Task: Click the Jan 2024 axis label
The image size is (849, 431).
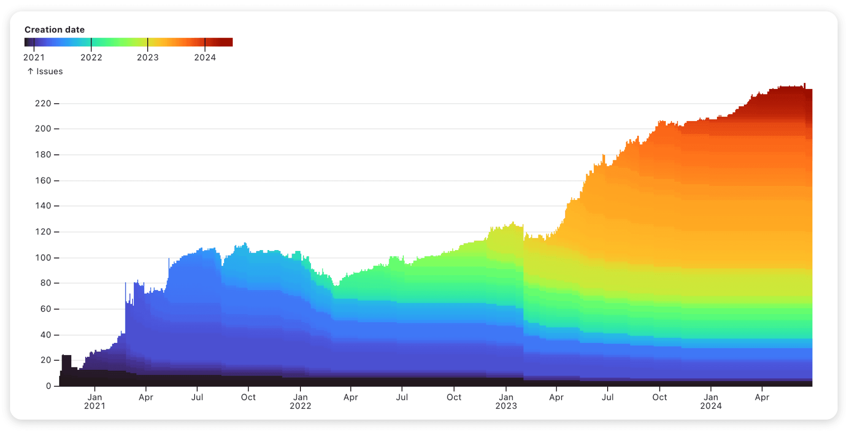Action: click(x=711, y=401)
